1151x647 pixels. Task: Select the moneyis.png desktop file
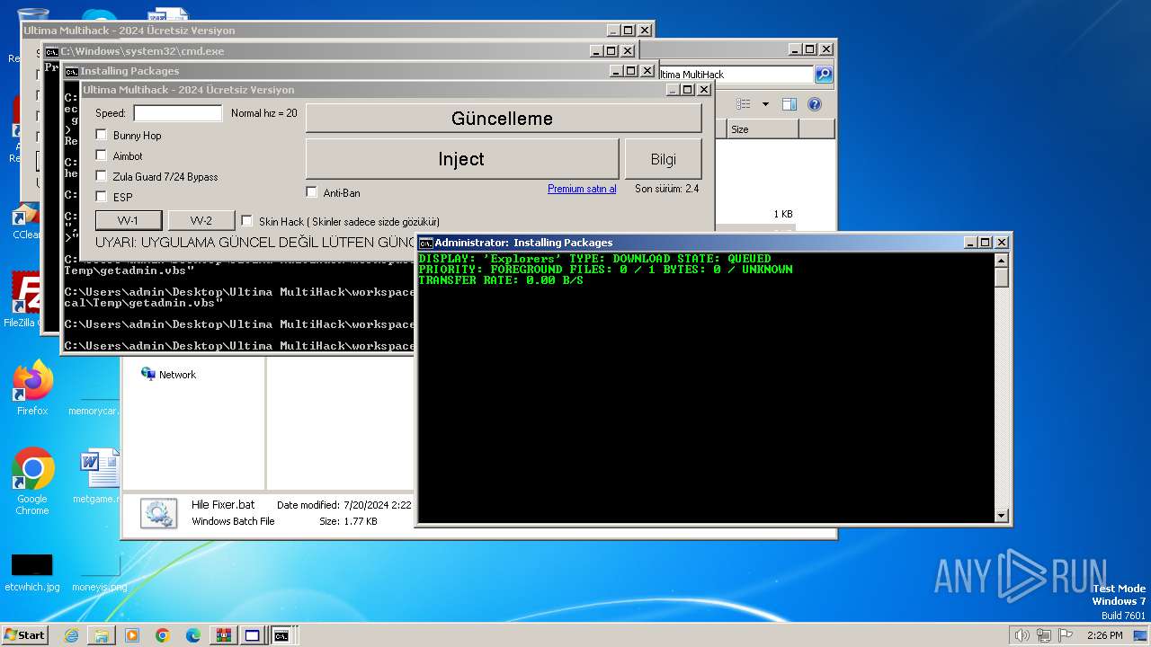99,572
